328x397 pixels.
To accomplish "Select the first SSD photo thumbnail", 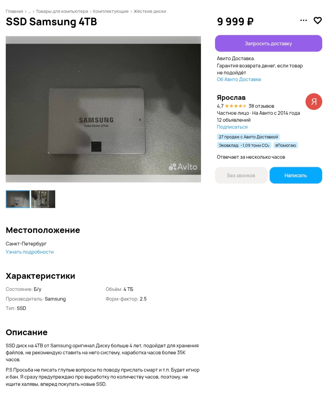I will pyautogui.click(x=18, y=199).
